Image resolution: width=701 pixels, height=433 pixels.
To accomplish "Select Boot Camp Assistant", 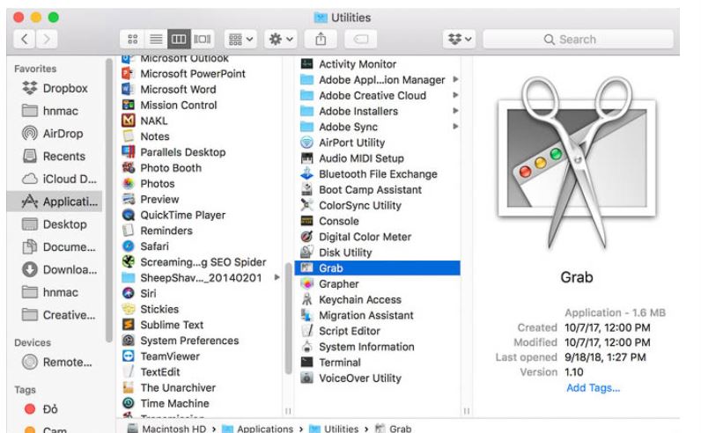I will 361,190.
